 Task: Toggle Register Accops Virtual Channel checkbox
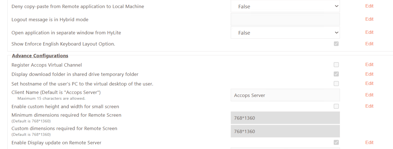pyautogui.click(x=336, y=65)
